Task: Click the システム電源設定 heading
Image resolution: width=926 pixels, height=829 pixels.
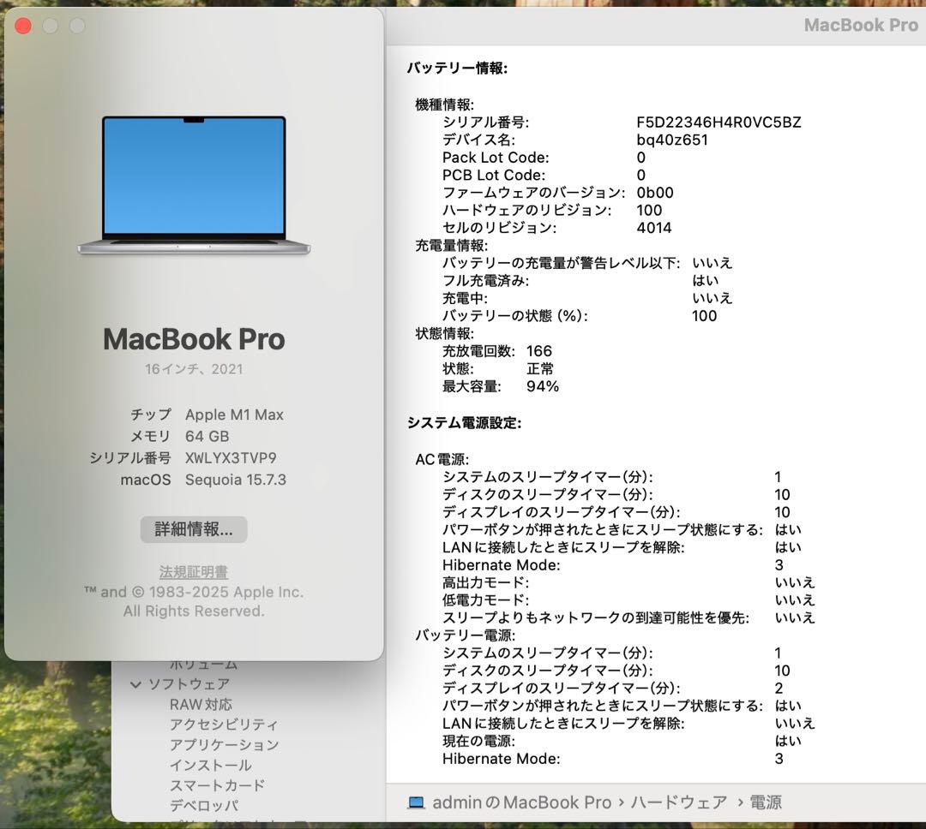Action: click(464, 423)
